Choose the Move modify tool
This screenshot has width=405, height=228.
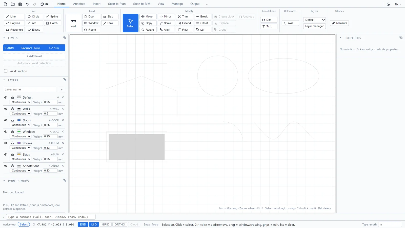click(148, 16)
